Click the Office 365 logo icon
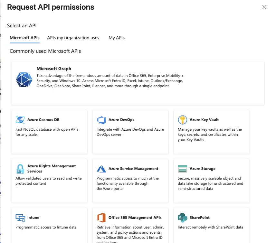Viewport: 276px width, 243px height. pos(101,218)
